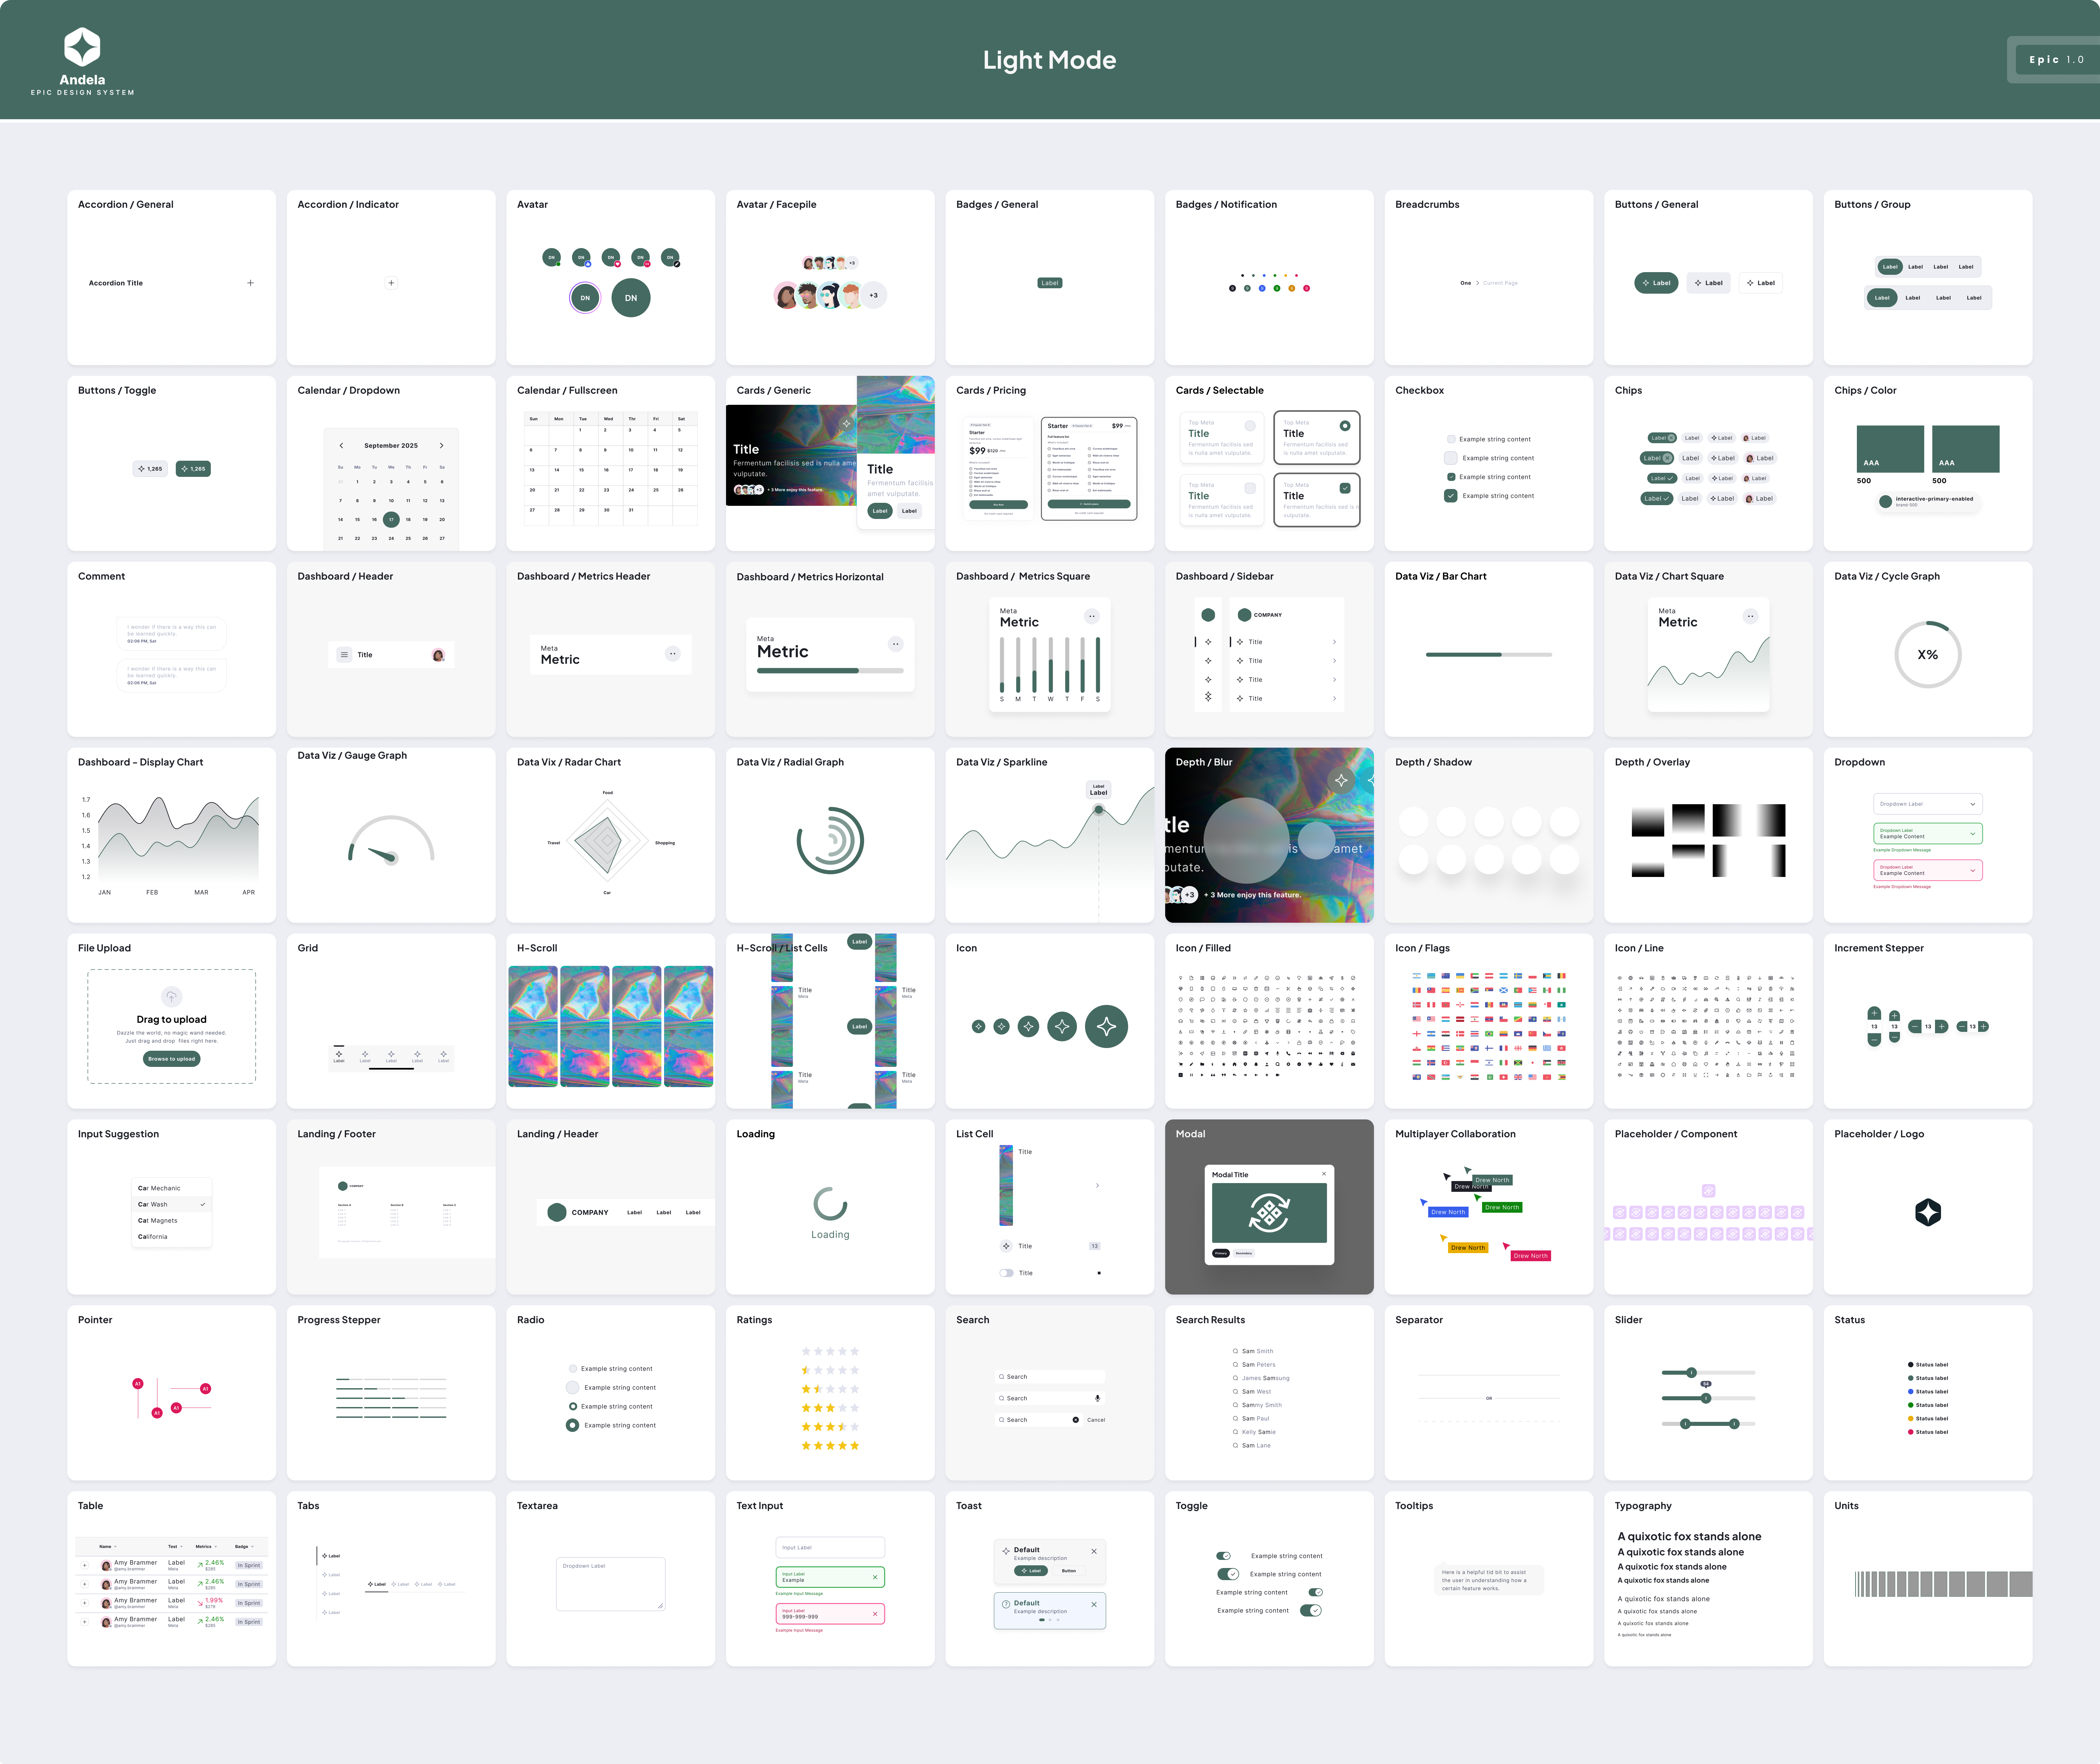Viewport: 2100px width, 1764px height.
Task: Clear the green Example text input
Action: (875, 1577)
